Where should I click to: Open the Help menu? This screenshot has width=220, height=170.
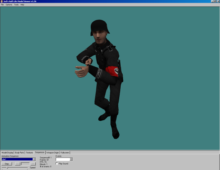click(x=22, y=4)
